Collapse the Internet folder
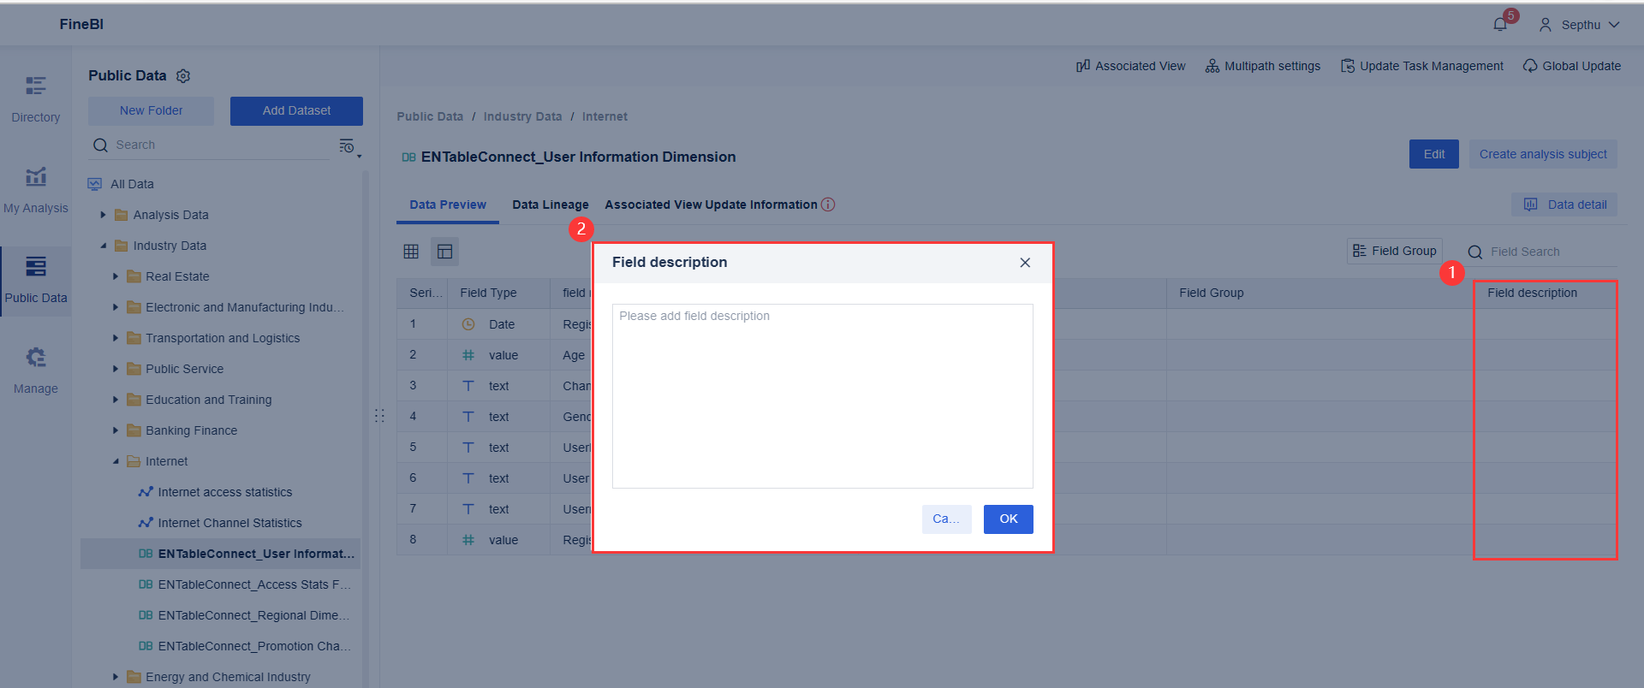 [x=116, y=461]
